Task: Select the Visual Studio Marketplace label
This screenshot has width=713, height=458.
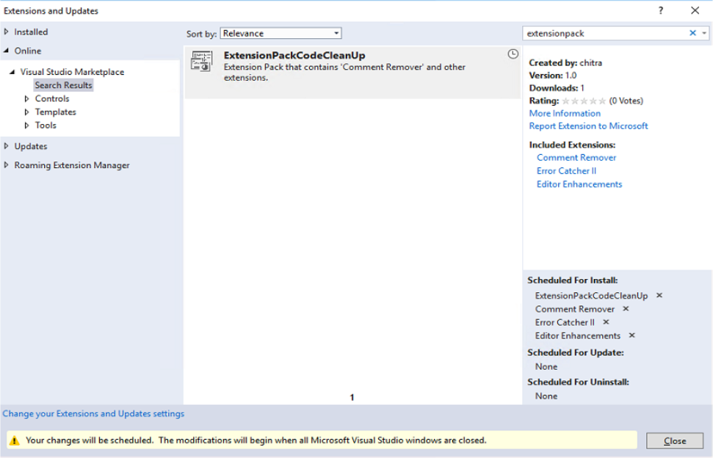Action: pos(72,72)
